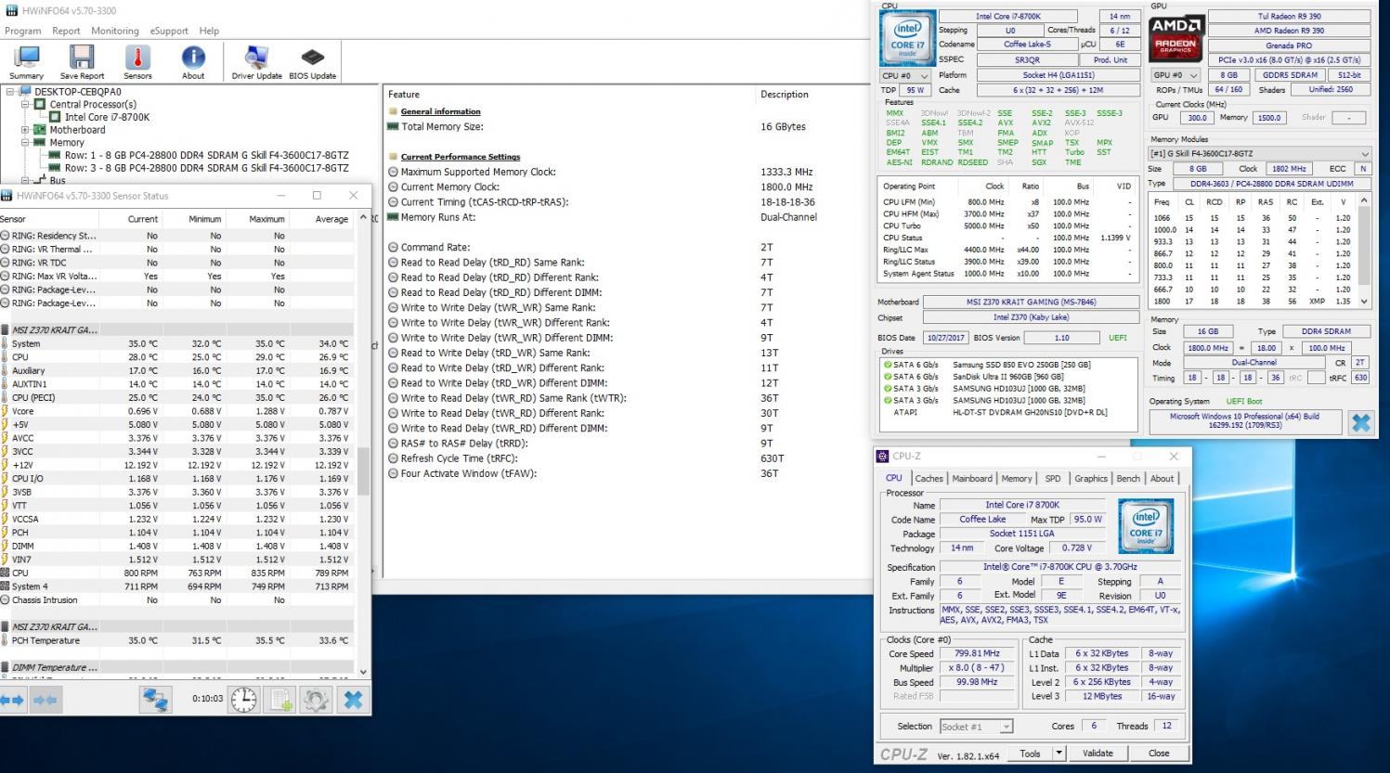The width and height of the screenshot is (1390, 773).
Task: Click the Vcore voltage lightning icon
Action: [x=5, y=411]
